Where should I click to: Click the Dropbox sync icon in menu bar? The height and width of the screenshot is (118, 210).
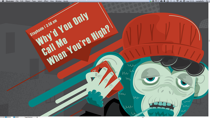[x=150, y=1]
